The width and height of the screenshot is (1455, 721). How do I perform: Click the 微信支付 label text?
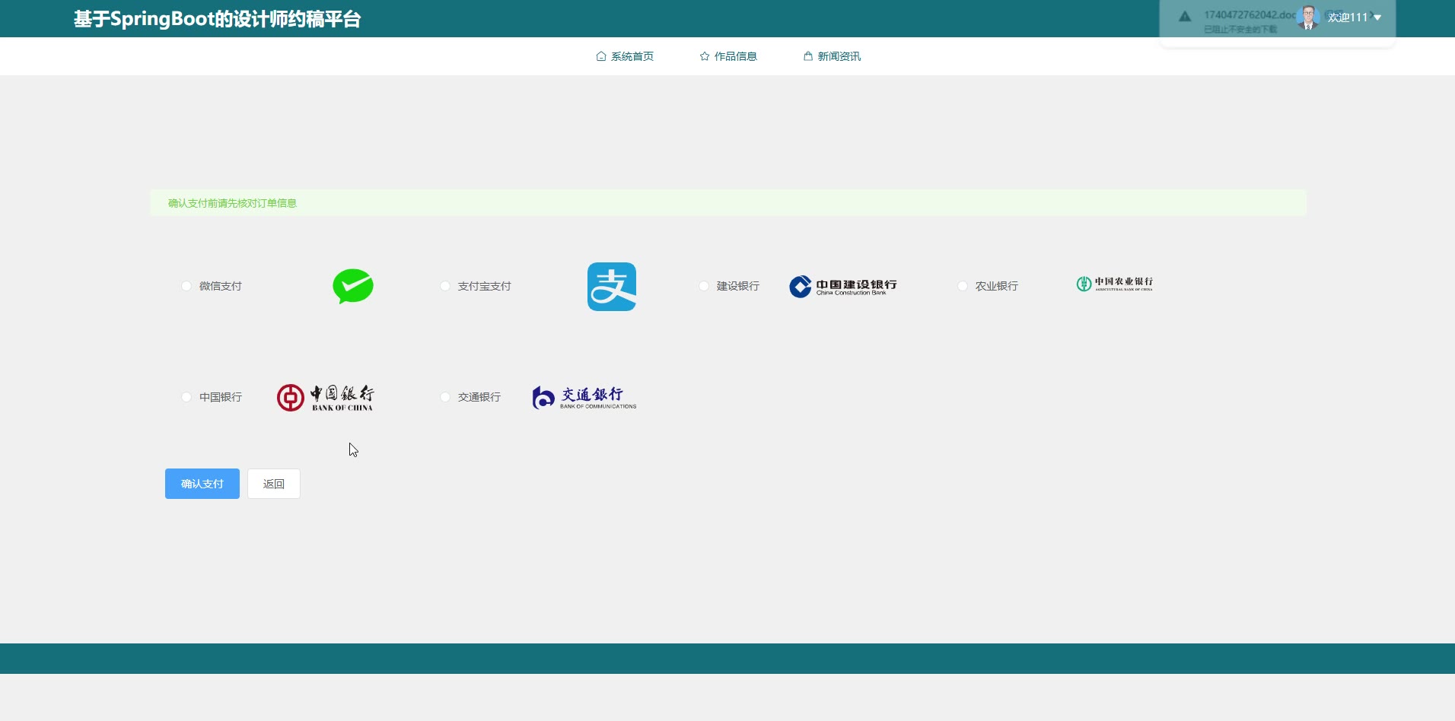(221, 286)
